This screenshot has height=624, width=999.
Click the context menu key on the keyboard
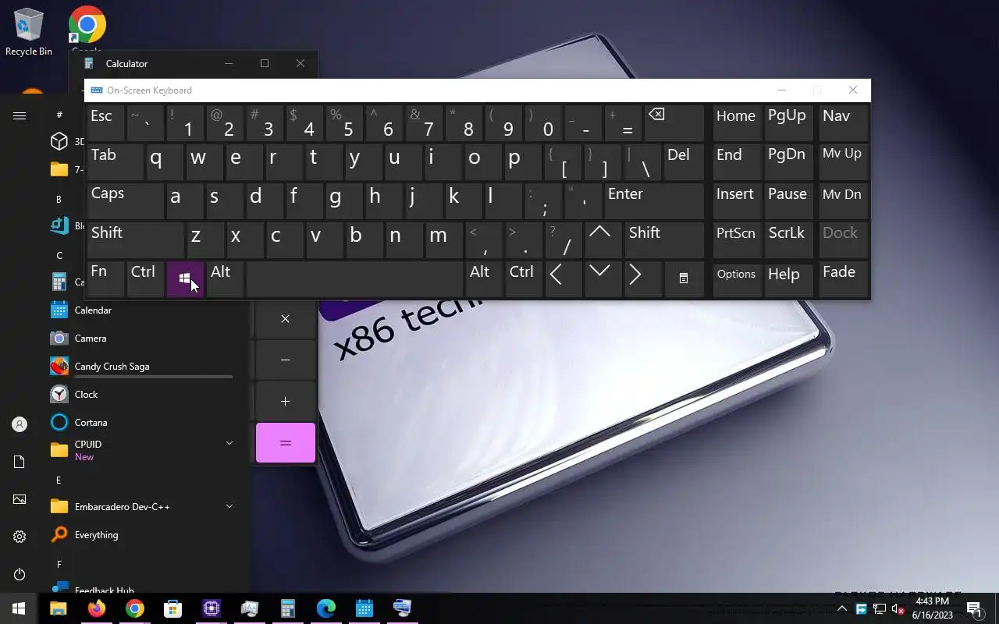point(684,278)
